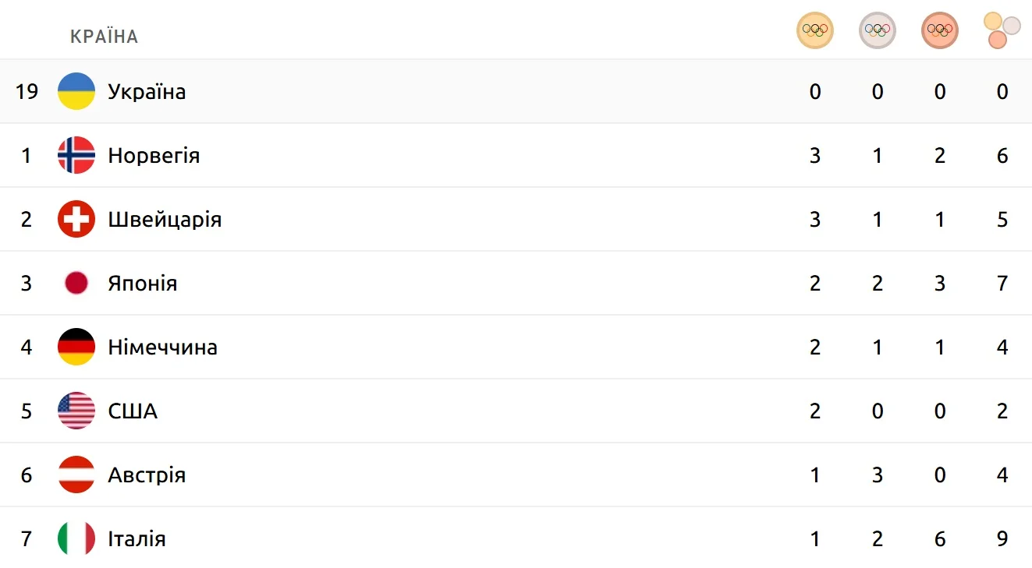Click the Norway flag icon

(76, 155)
